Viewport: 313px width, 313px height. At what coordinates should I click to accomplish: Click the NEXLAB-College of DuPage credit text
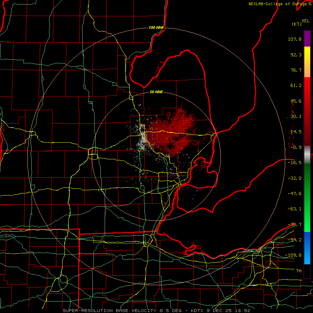278,4
